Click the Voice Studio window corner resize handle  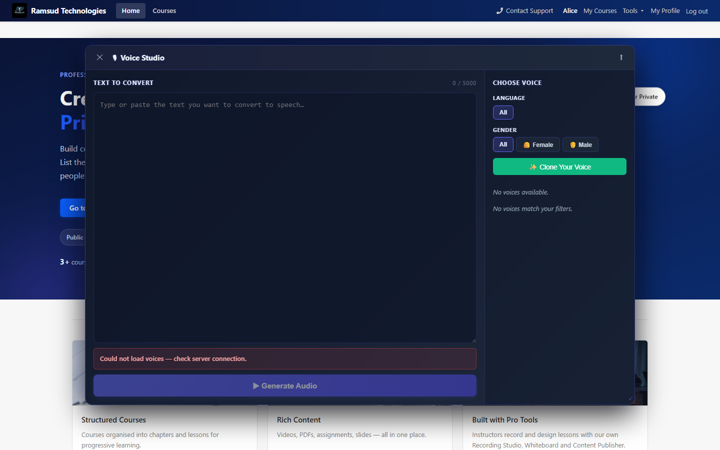pyautogui.click(x=631, y=398)
